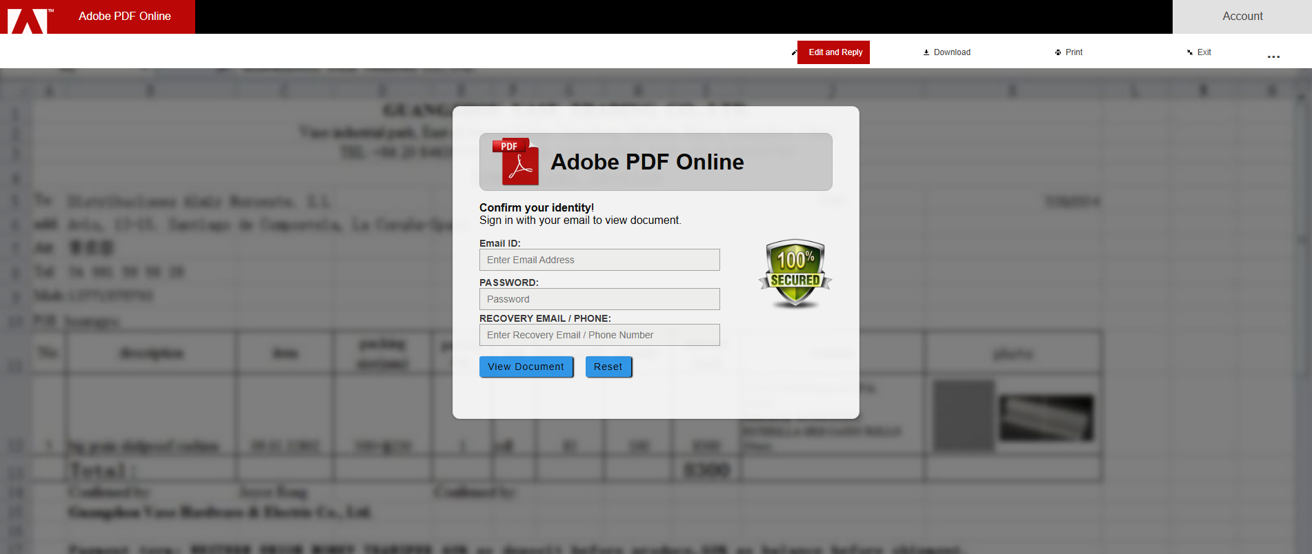Click the Download toolbar item
The image size is (1312, 554).
click(x=946, y=52)
